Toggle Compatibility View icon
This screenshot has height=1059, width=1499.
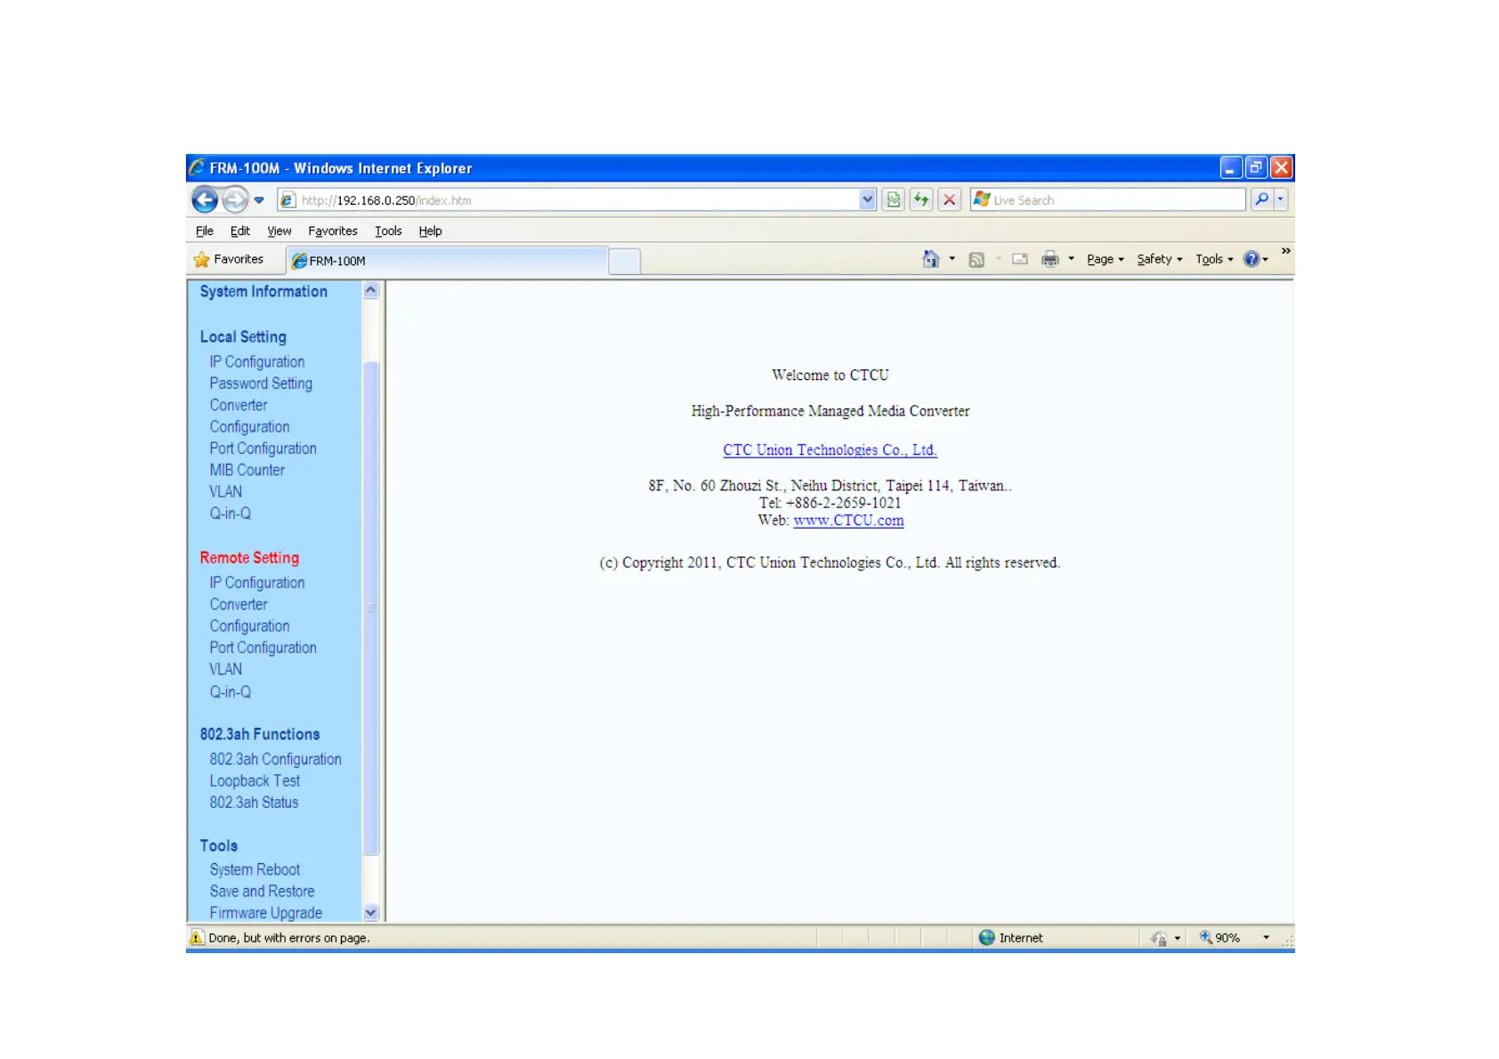(894, 200)
